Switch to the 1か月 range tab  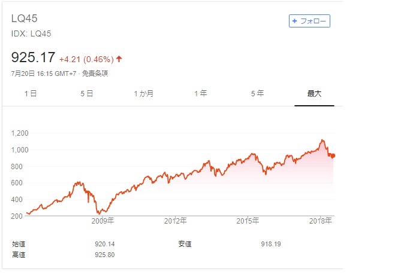coord(144,93)
